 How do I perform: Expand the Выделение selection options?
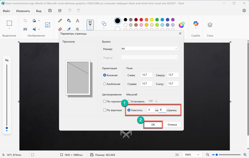(9, 29)
